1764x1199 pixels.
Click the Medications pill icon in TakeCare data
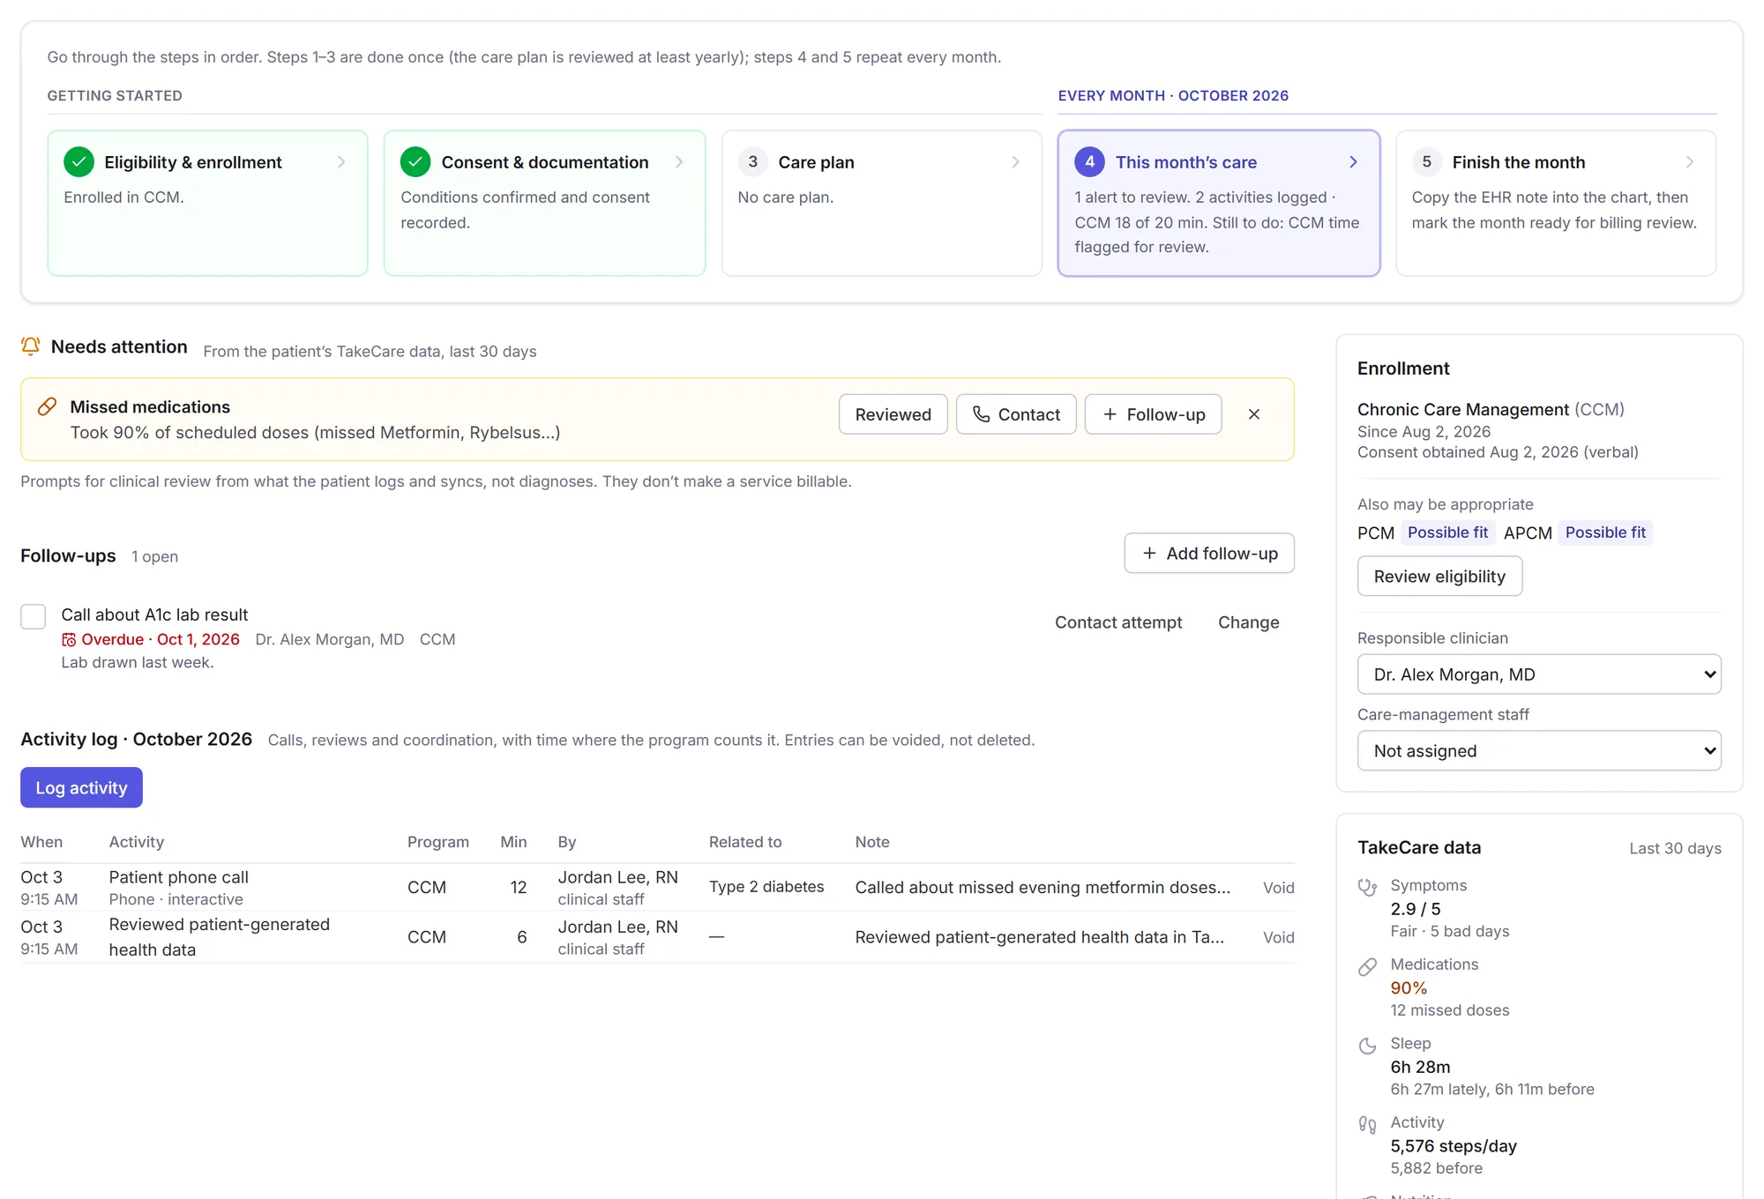[x=1367, y=967]
